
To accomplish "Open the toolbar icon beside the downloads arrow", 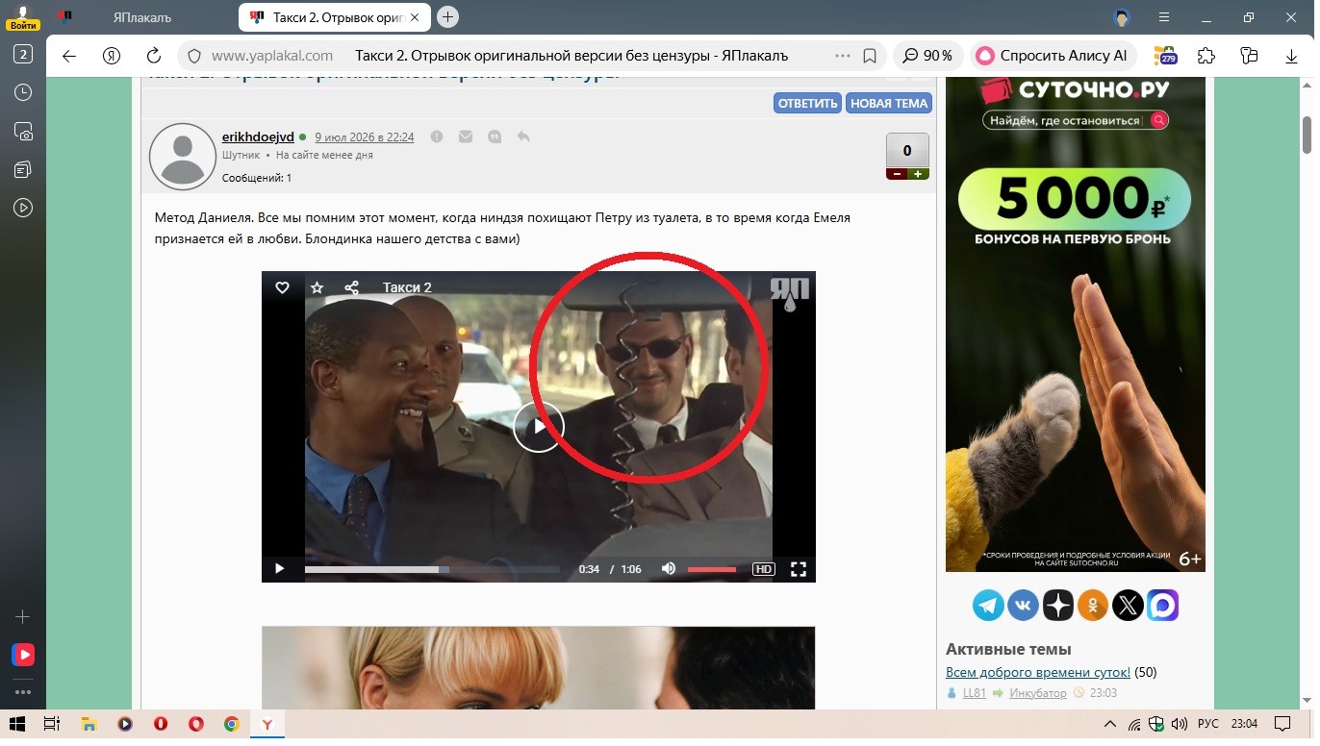I will tap(1249, 56).
